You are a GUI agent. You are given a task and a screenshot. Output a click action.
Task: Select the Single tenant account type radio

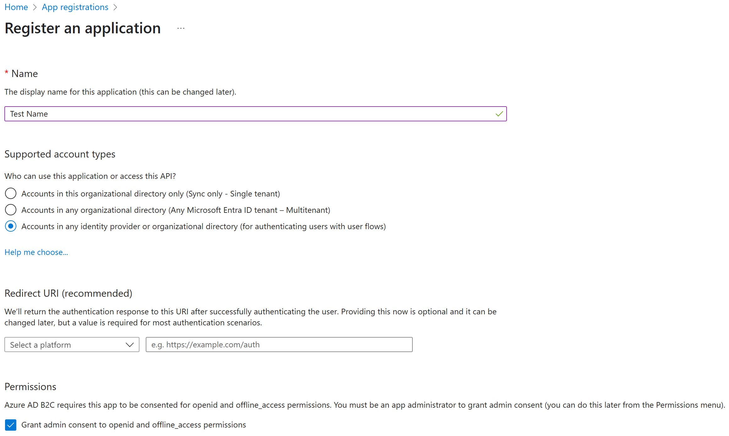[x=11, y=193]
